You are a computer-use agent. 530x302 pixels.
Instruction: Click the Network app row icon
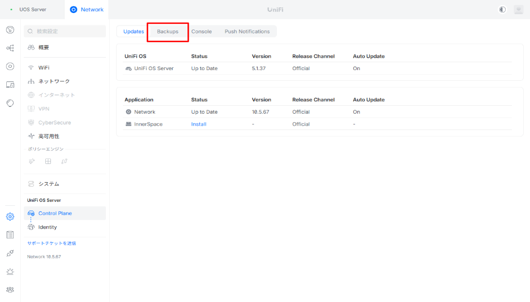(129, 111)
